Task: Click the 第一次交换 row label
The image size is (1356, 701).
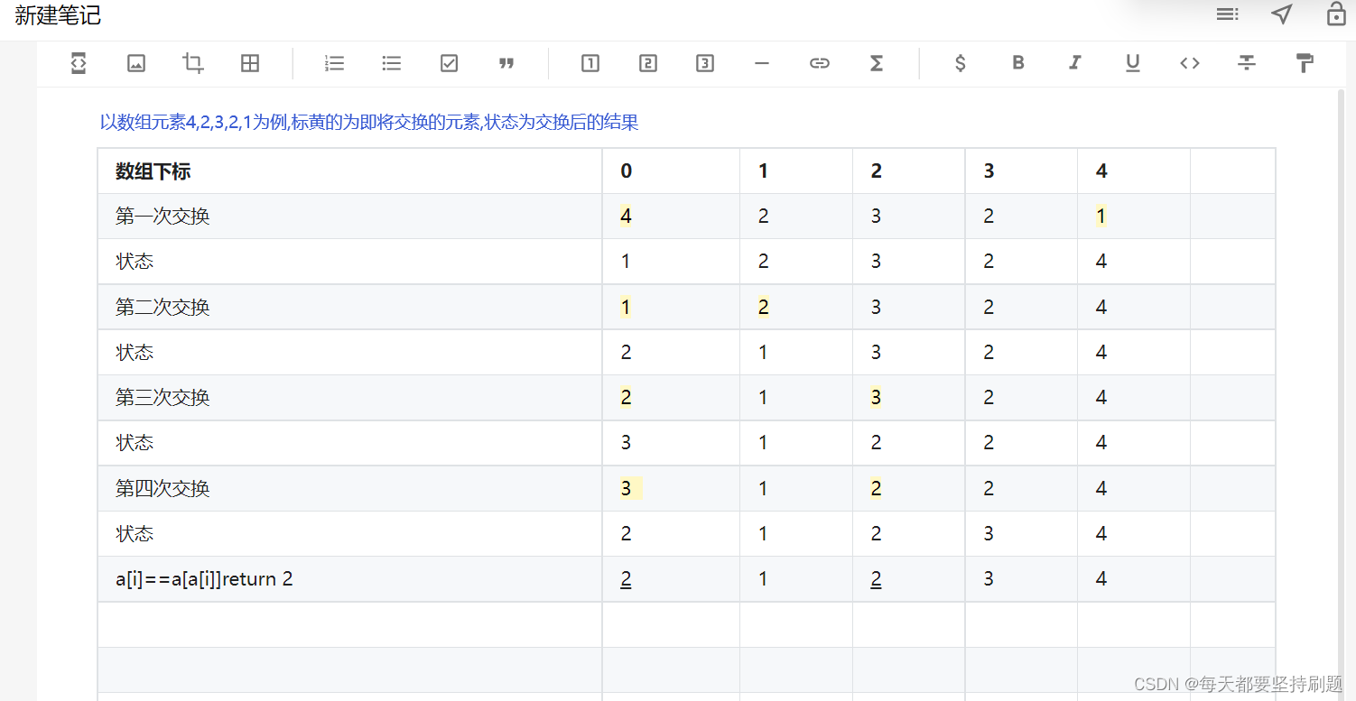Action: point(163,217)
